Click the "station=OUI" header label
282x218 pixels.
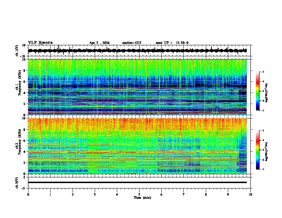[132, 43]
